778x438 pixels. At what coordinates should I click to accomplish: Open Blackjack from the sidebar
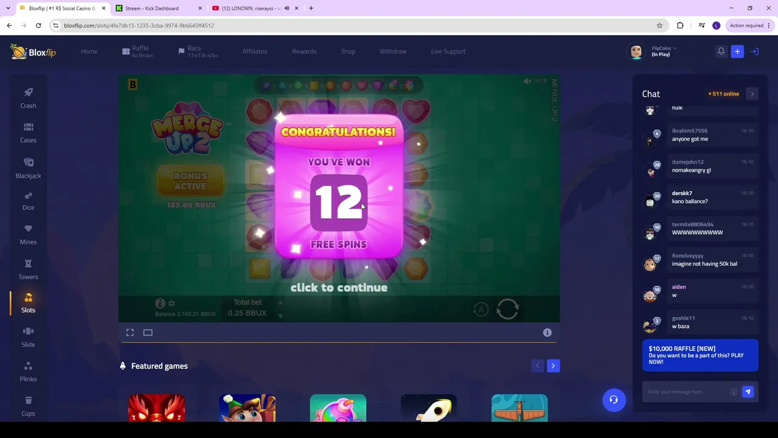(28, 168)
